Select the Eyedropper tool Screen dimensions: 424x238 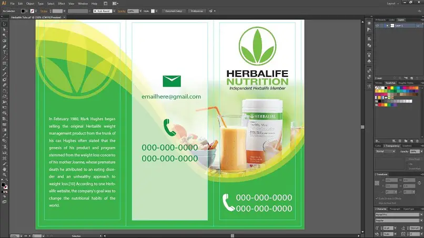4,136
